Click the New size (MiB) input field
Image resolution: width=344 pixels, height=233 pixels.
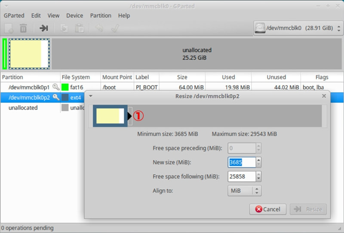242,162
